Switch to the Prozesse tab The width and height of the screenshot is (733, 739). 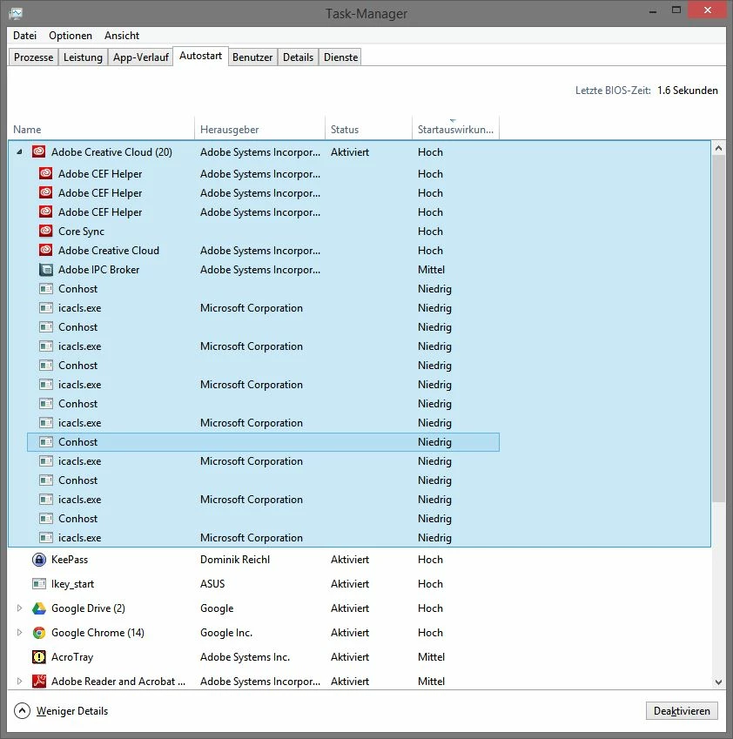33,57
